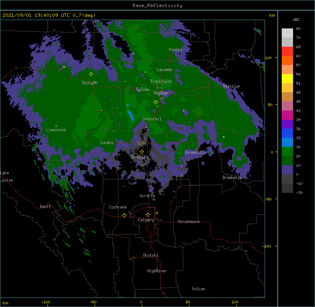This screenshot has height=307, width=315.
Task: Click the -100 km tick on horizontal axis
Action: click(x=46, y=302)
